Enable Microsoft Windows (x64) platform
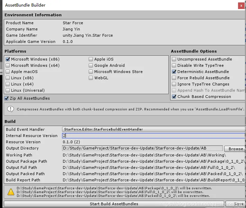 [x=8, y=65]
